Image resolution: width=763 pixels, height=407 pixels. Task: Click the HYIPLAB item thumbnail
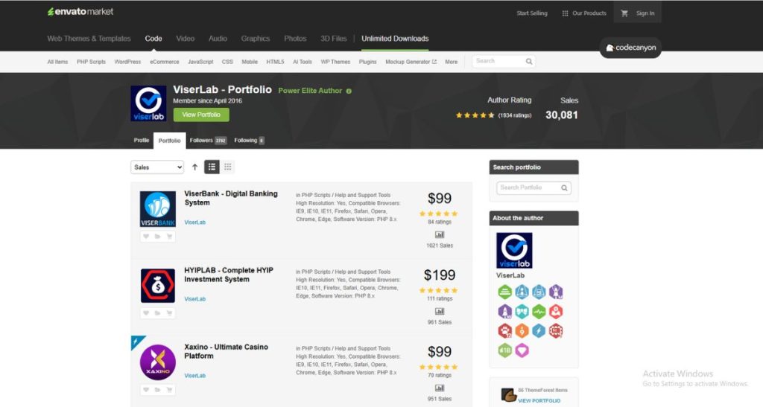(x=158, y=286)
